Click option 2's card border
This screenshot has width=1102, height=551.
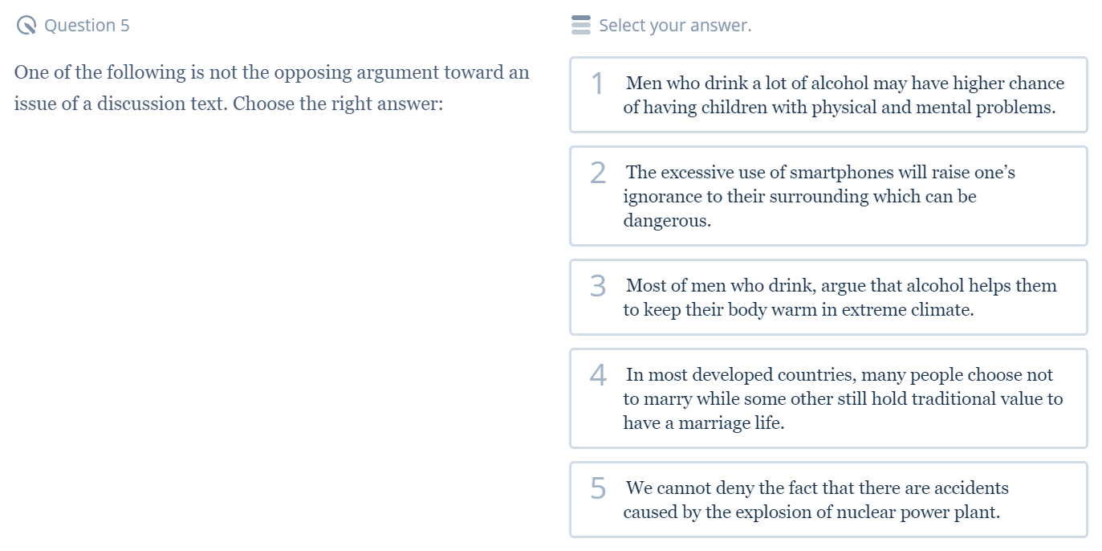tap(571, 195)
